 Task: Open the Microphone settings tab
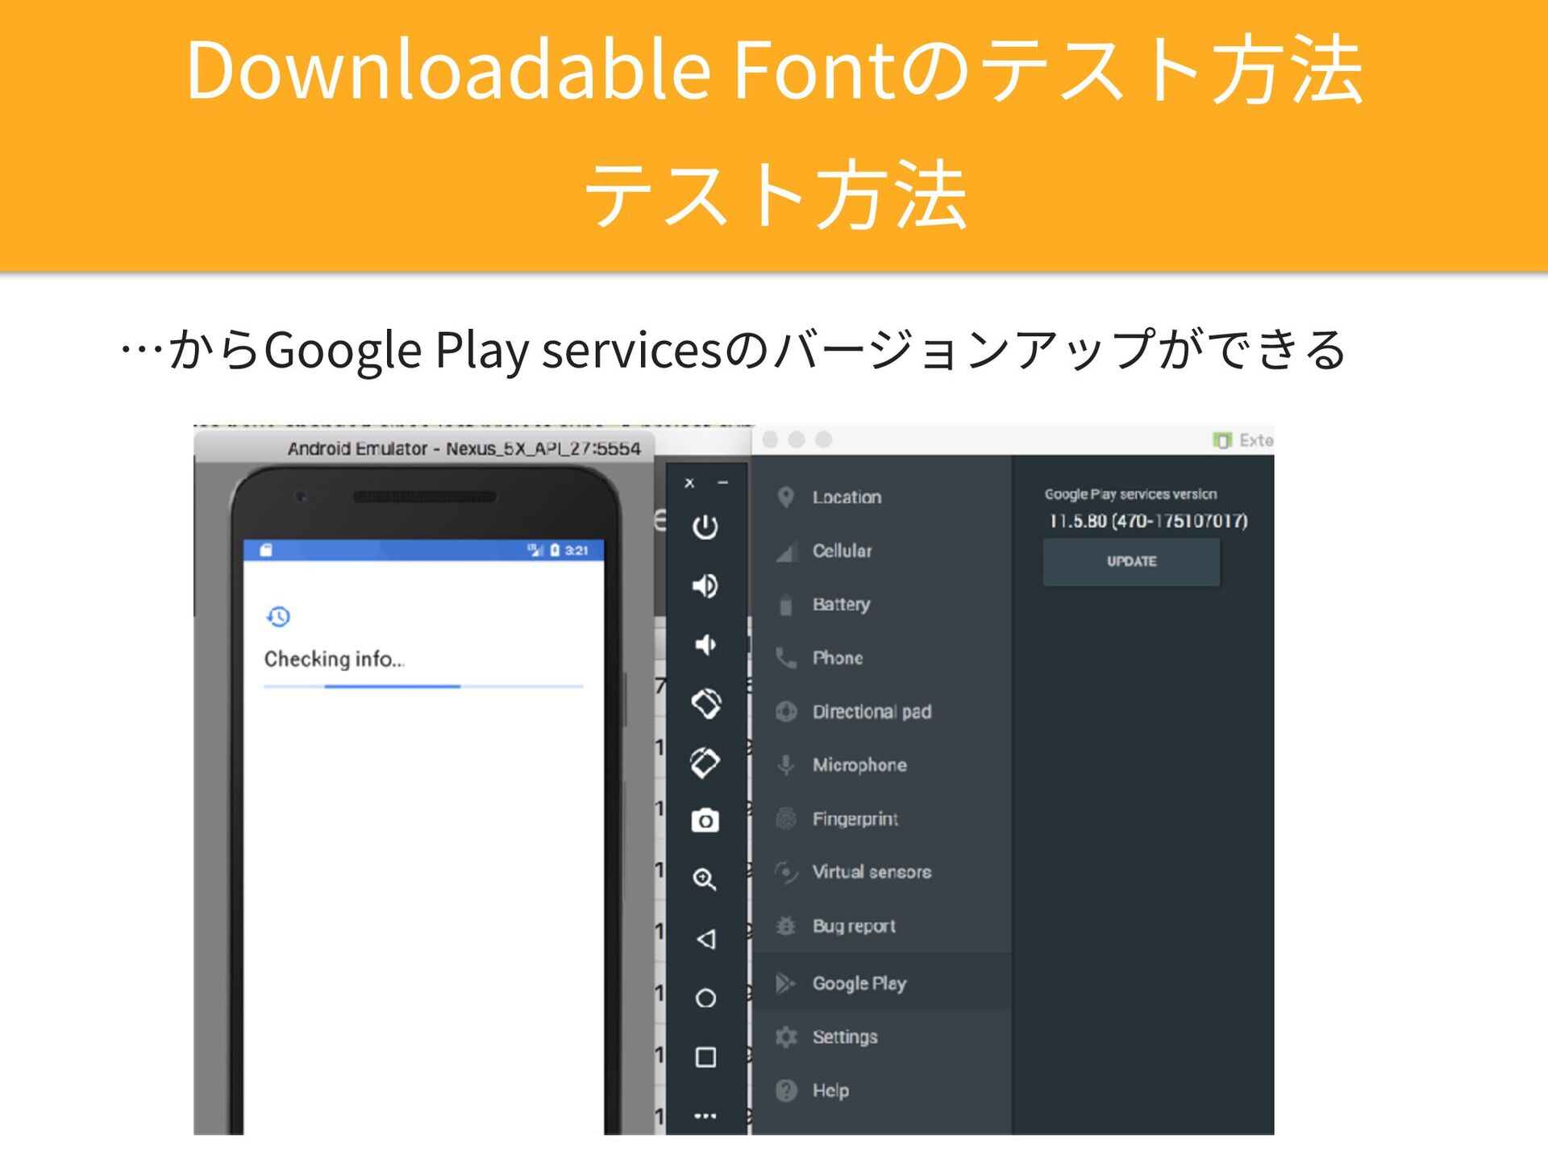[881, 765]
